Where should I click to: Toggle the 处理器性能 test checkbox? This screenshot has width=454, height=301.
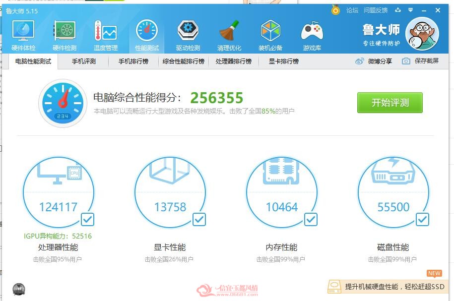(87, 219)
